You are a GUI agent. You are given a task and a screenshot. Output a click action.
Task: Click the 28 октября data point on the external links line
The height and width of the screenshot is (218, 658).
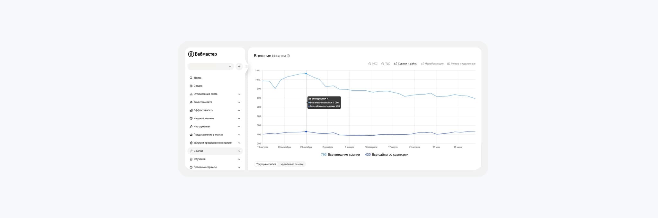[x=306, y=74]
